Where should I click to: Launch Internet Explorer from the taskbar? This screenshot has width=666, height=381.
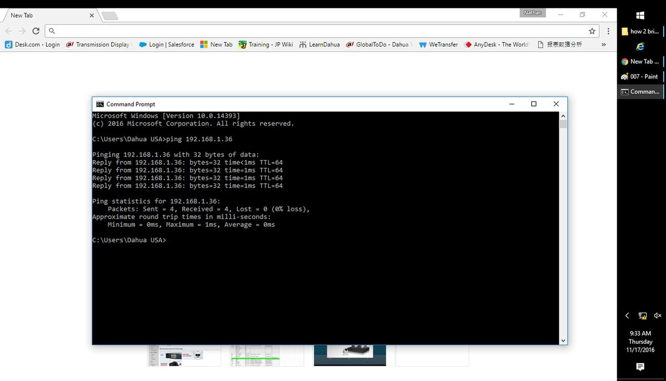point(640,46)
